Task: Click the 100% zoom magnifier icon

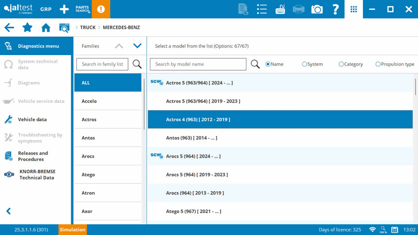Action: pyautogui.click(x=383, y=230)
